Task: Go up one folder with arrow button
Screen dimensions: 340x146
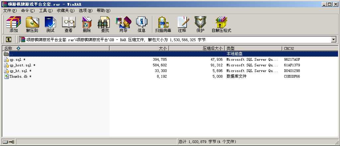Action: coord(9,39)
